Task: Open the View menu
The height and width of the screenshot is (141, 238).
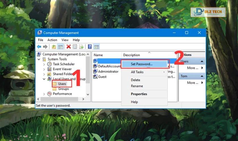Action: click(65, 40)
